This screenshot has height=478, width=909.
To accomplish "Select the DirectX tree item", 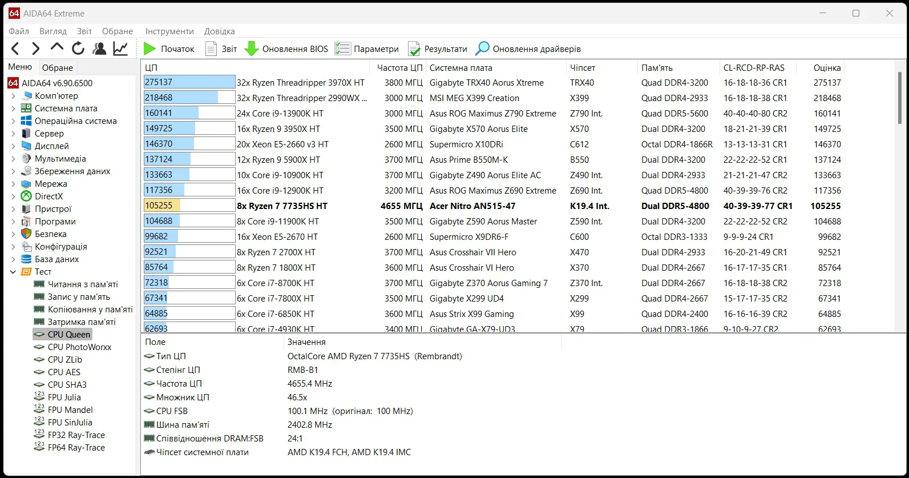I will (x=42, y=196).
